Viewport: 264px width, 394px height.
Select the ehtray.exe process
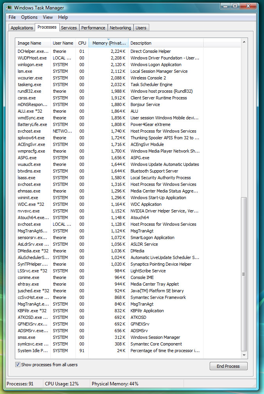109,284
